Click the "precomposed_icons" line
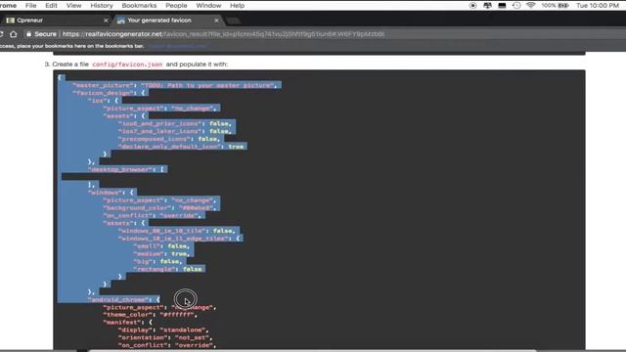Image resolution: width=626 pixels, height=352 pixels. [169, 139]
